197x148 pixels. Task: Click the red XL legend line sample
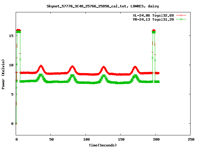click(x=181, y=15)
